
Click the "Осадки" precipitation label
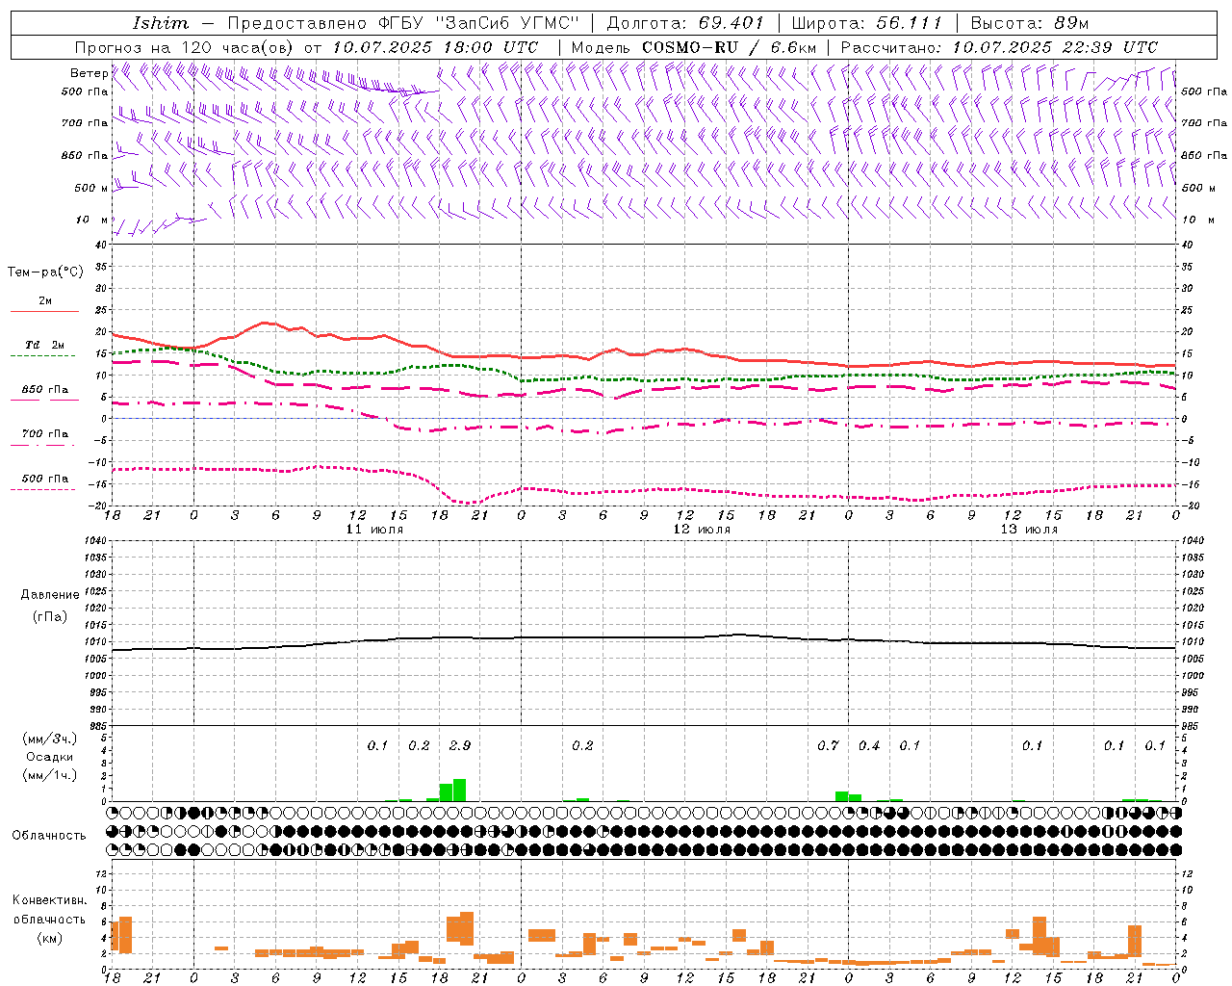pyautogui.click(x=50, y=757)
